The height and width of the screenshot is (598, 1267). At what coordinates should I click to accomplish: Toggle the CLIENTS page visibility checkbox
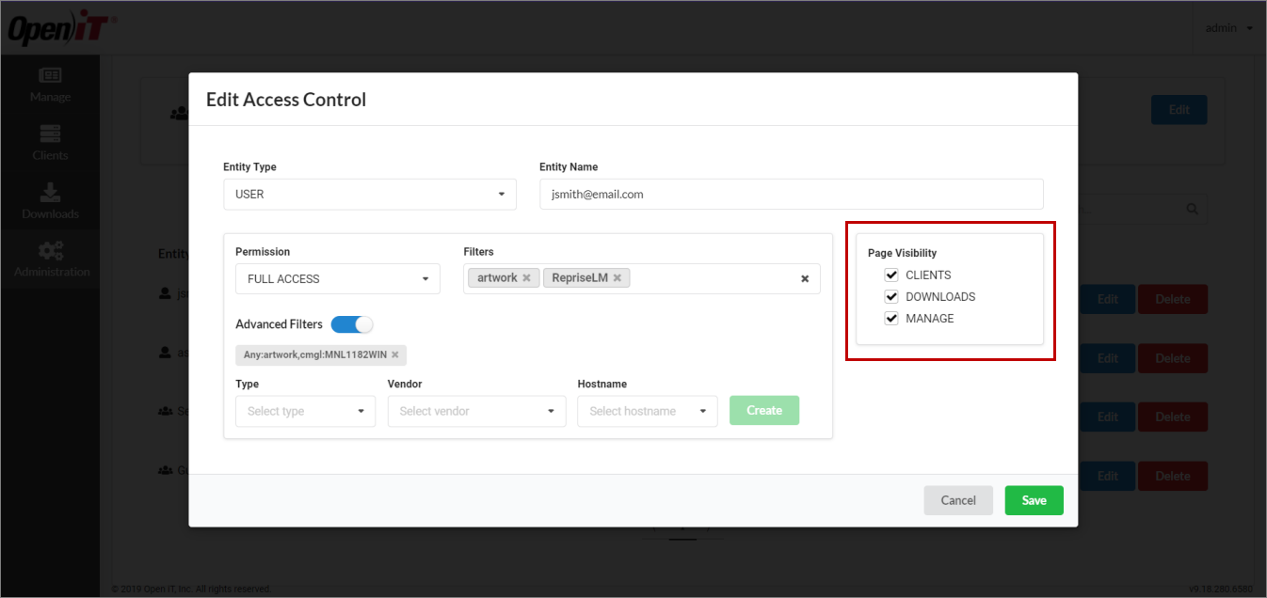(891, 275)
